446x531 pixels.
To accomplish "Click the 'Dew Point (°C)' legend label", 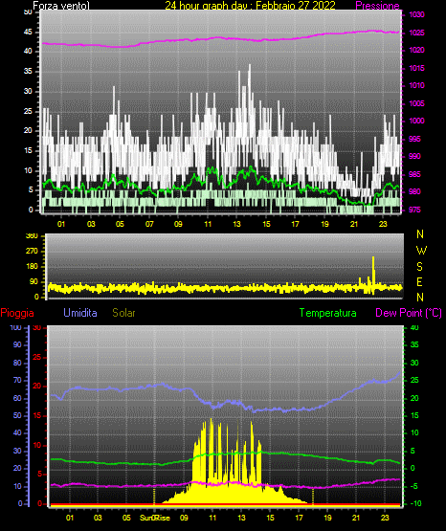I will point(409,313).
